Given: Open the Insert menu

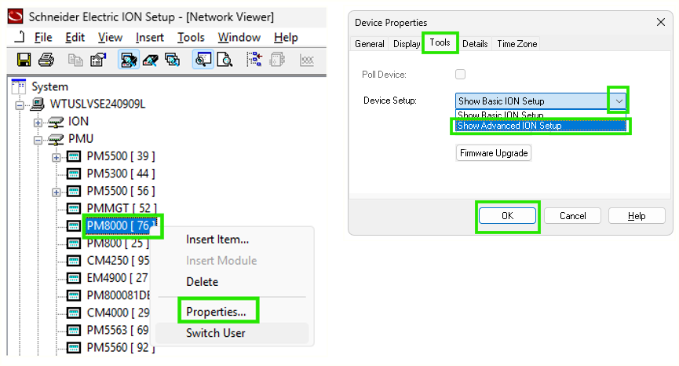Looking at the screenshot, I should pos(149,38).
